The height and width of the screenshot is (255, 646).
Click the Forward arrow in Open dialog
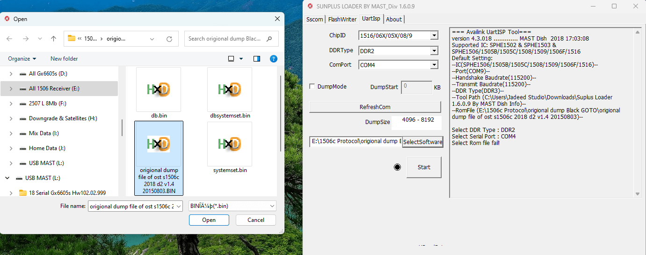[26, 39]
